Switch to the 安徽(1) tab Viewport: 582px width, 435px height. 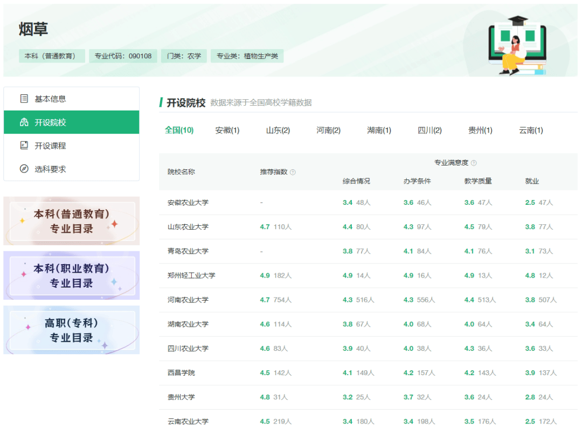coord(227,130)
